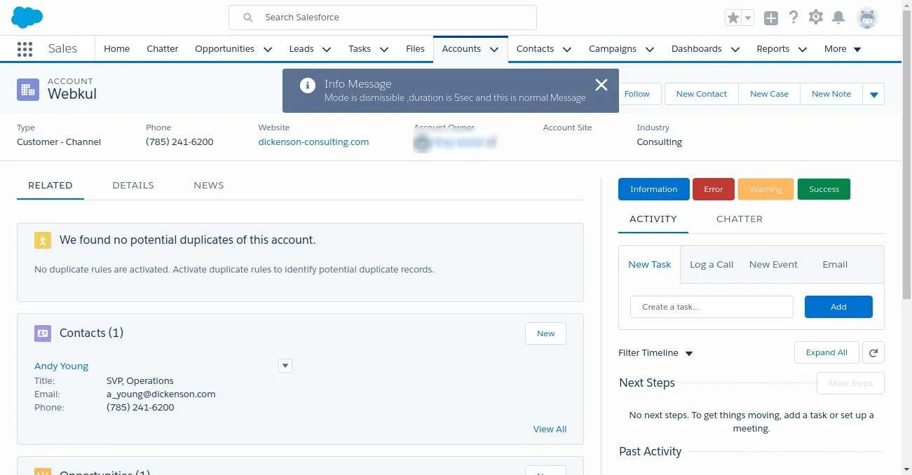Focus the Create a task field
The width and height of the screenshot is (912, 475).
(712, 307)
